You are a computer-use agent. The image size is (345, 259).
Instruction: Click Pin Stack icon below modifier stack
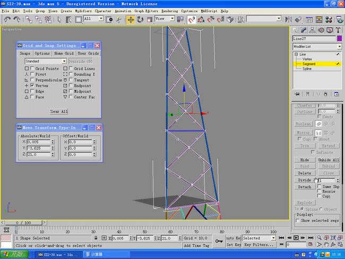point(297,94)
